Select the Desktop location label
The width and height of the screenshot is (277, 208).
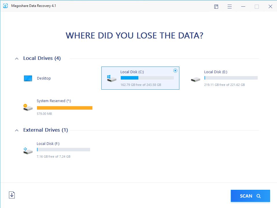(44, 78)
